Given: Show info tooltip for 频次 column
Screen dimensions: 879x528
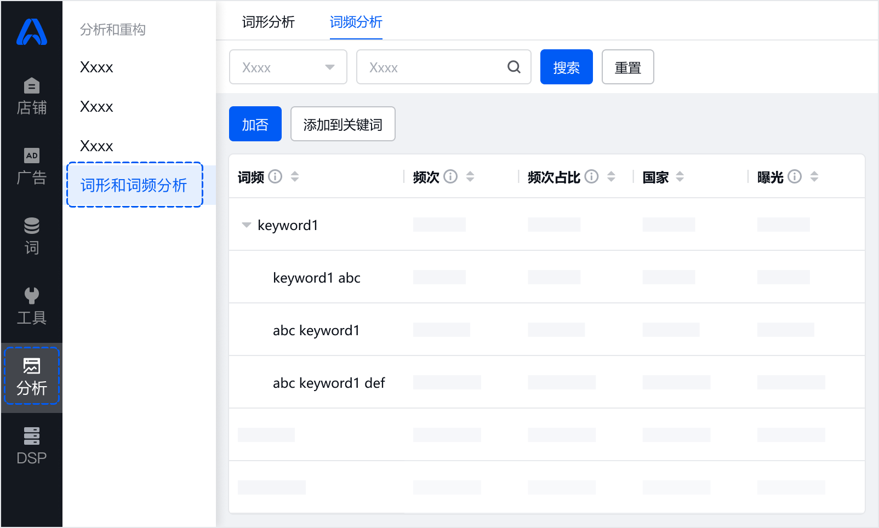Looking at the screenshot, I should (450, 176).
